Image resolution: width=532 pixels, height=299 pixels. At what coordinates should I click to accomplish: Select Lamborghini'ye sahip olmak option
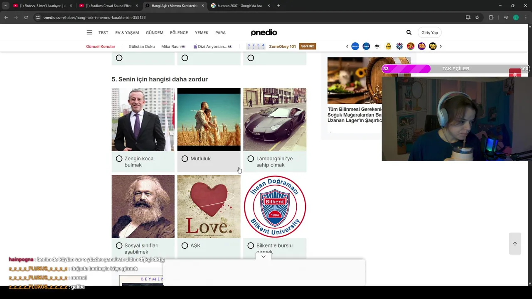(251, 159)
